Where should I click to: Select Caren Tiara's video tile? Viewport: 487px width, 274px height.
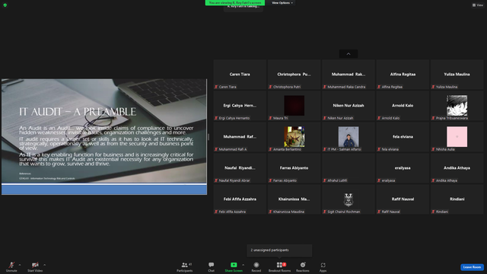point(240,75)
